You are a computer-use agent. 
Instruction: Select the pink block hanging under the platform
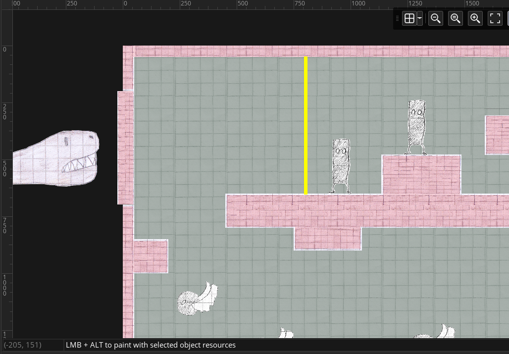pyautogui.click(x=328, y=239)
